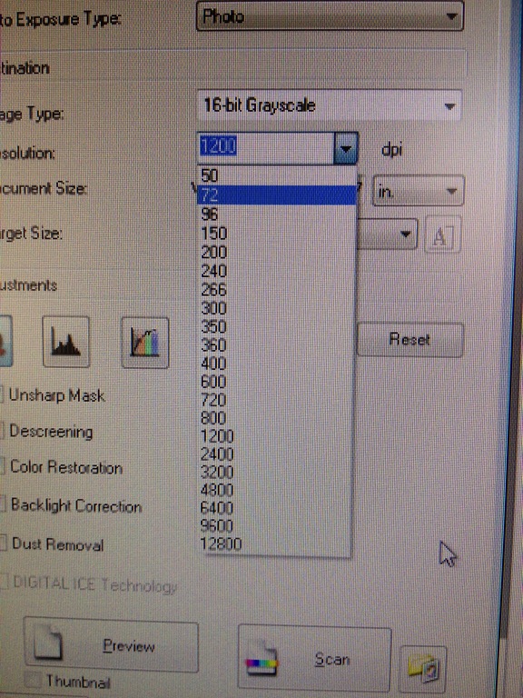The width and height of the screenshot is (523, 698).
Task: Choose 240 dpi in the resolution list
Action: 276,271
